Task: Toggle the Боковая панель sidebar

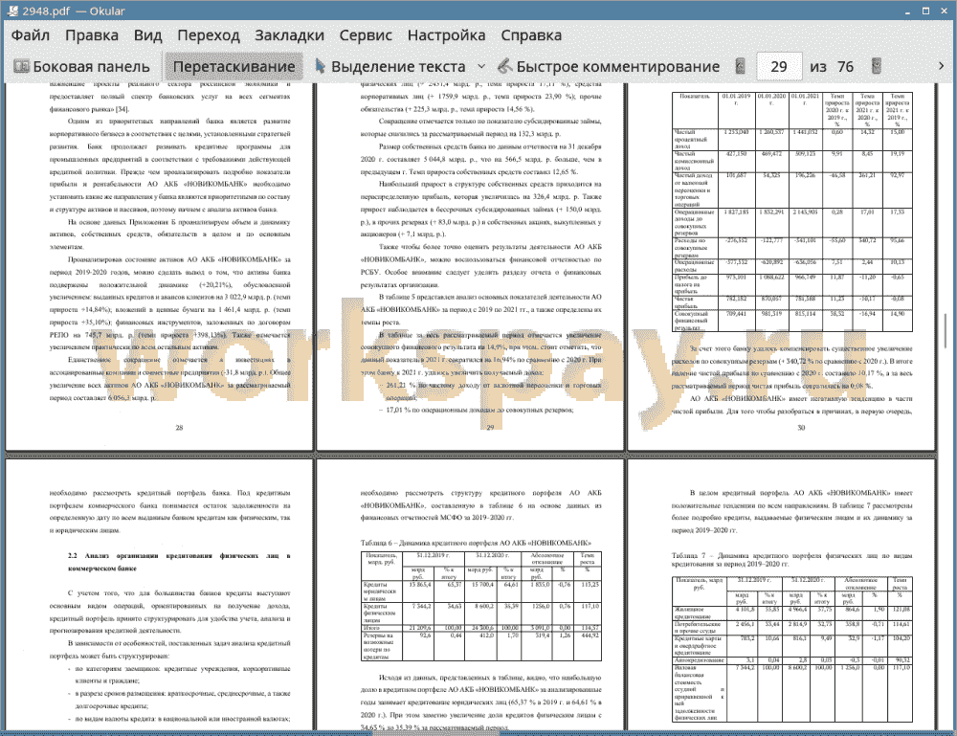Action: 81,67
